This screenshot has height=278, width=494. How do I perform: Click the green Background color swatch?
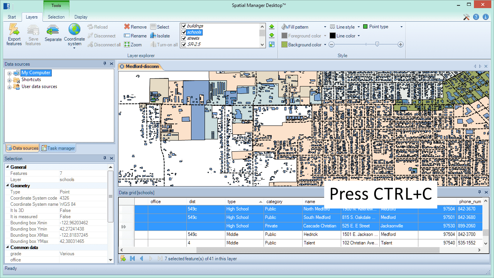pyautogui.click(x=284, y=45)
